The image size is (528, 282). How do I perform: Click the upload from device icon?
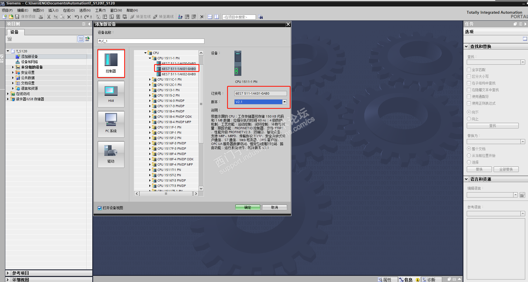[112, 17]
